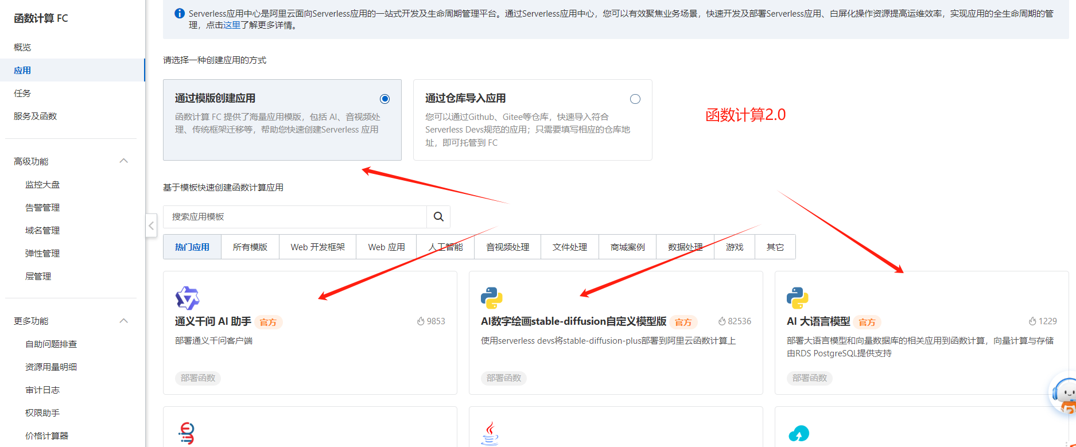Click the info icon in the Serverless banner
Screen dimensions: 1076x447
[x=180, y=13]
